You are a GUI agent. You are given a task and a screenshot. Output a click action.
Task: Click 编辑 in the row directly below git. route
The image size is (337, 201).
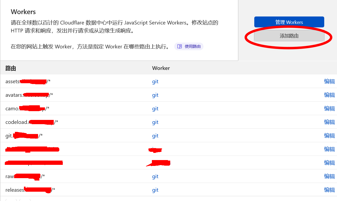click(x=329, y=149)
